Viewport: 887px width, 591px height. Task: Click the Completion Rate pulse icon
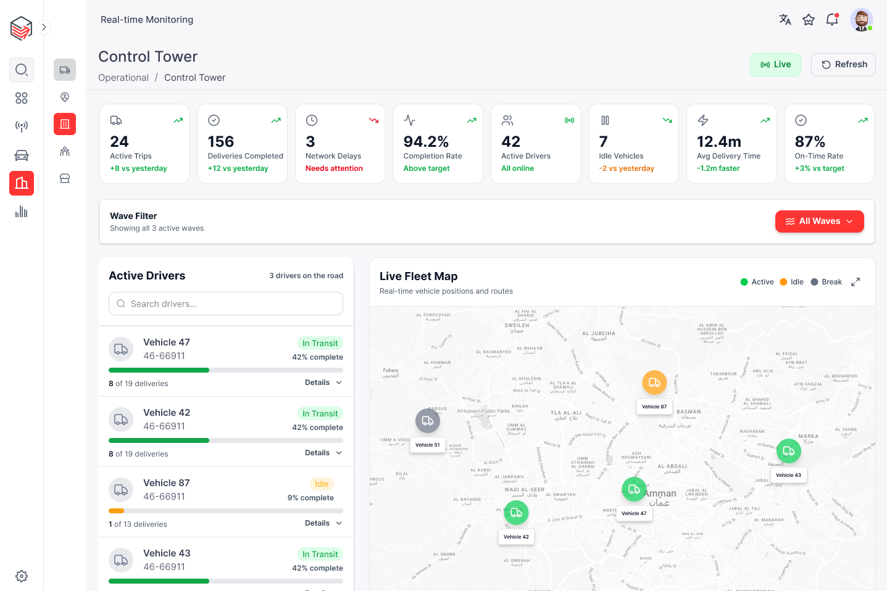pyautogui.click(x=409, y=120)
